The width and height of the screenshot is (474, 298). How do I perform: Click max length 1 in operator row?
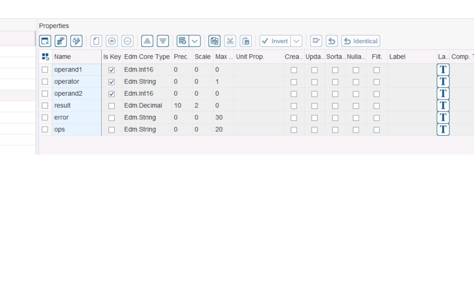coord(223,81)
